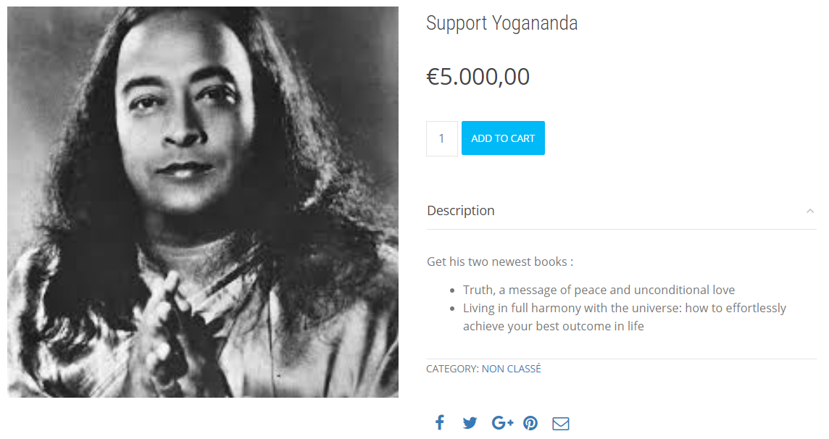Collapse the Description section chevron
This screenshot has width=829, height=439.
809,211
